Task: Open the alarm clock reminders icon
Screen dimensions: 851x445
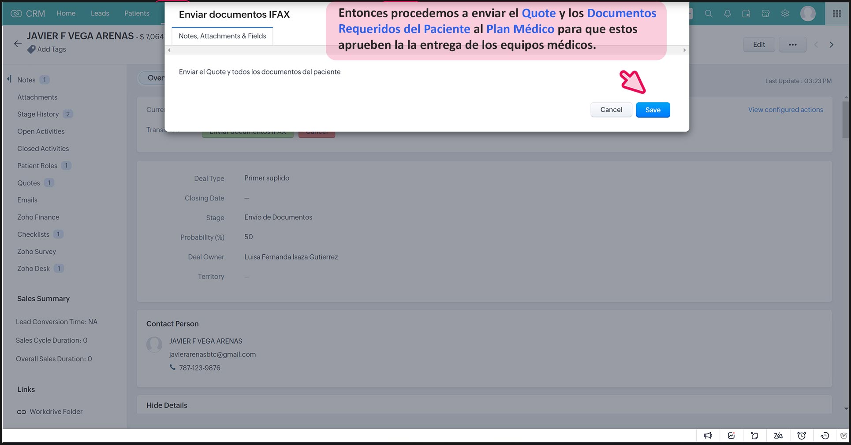Action: [802, 436]
